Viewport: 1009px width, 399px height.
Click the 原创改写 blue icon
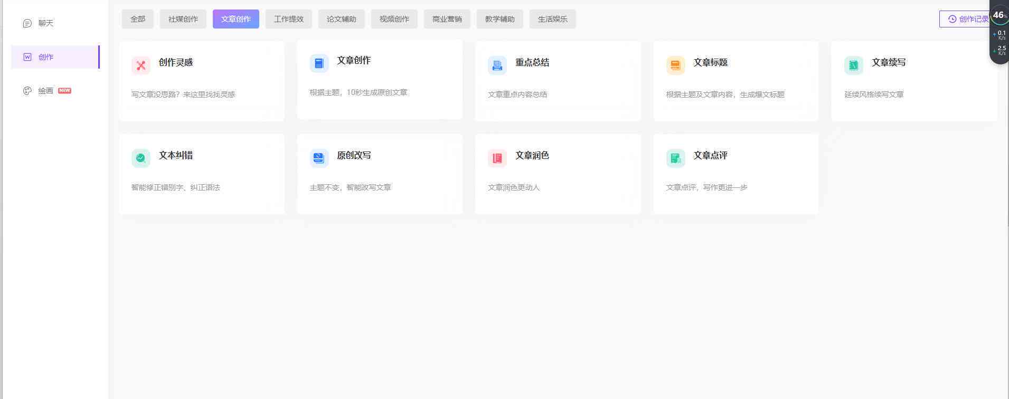coord(319,158)
